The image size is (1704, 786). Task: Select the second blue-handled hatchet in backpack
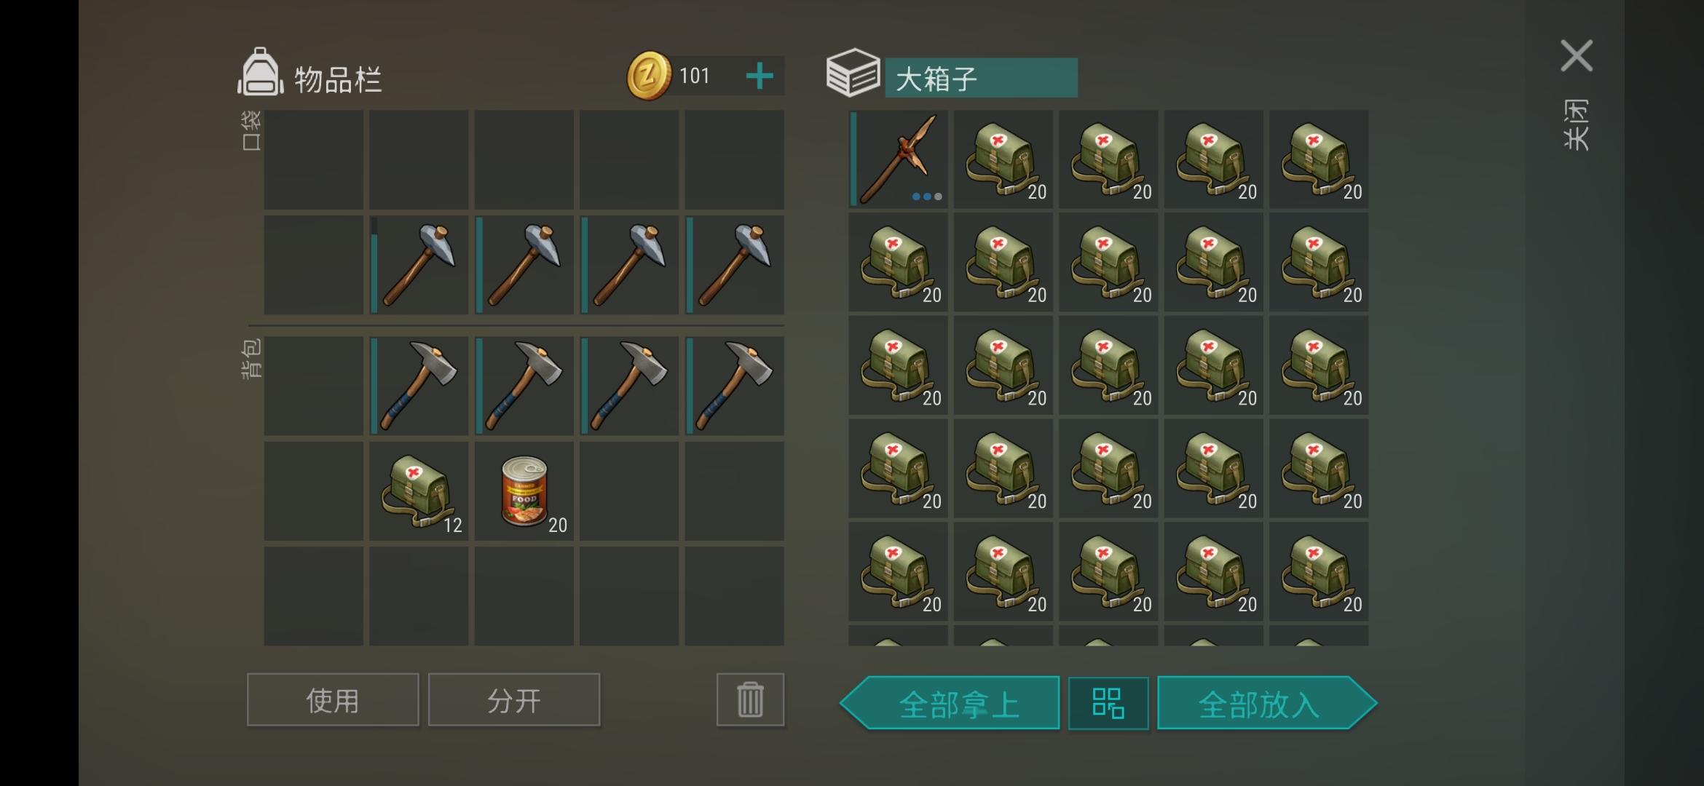pos(524,386)
